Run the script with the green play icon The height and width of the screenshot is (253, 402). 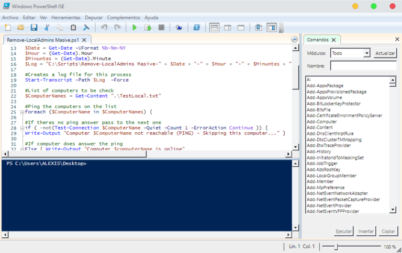pyautogui.click(x=135, y=27)
